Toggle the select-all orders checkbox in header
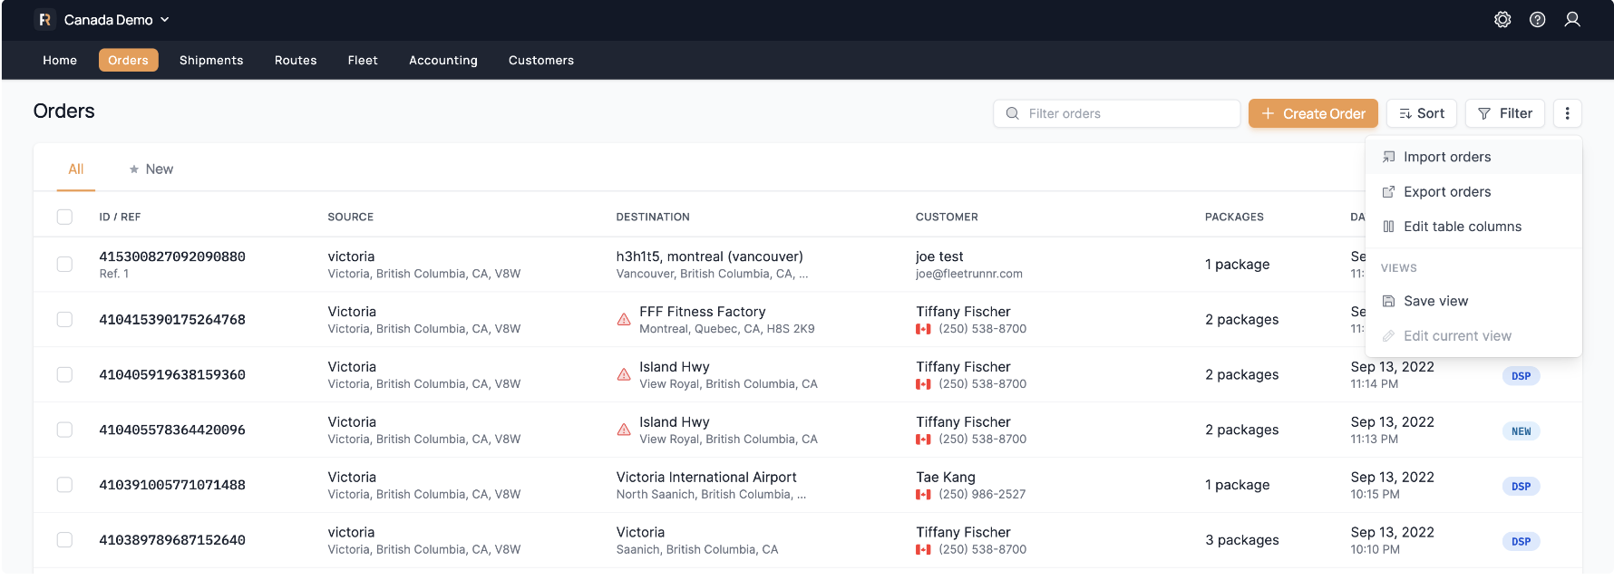This screenshot has height=580, width=1614. [x=64, y=217]
